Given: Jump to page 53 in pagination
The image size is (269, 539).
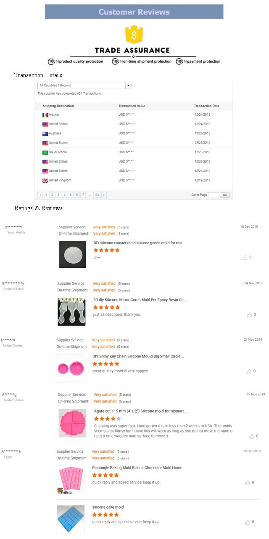Looking at the screenshot, I should [97, 195].
